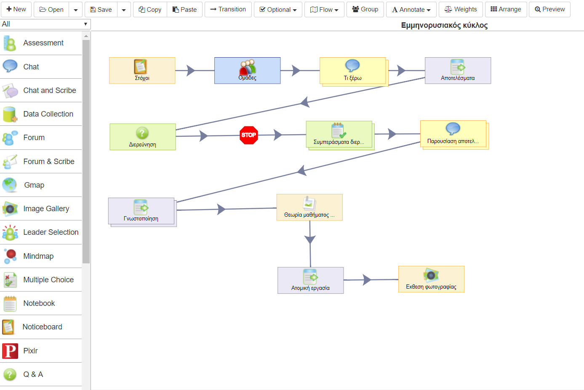The height and width of the screenshot is (390, 584).
Task: Click the Data Collection tool icon
Action: coord(10,114)
